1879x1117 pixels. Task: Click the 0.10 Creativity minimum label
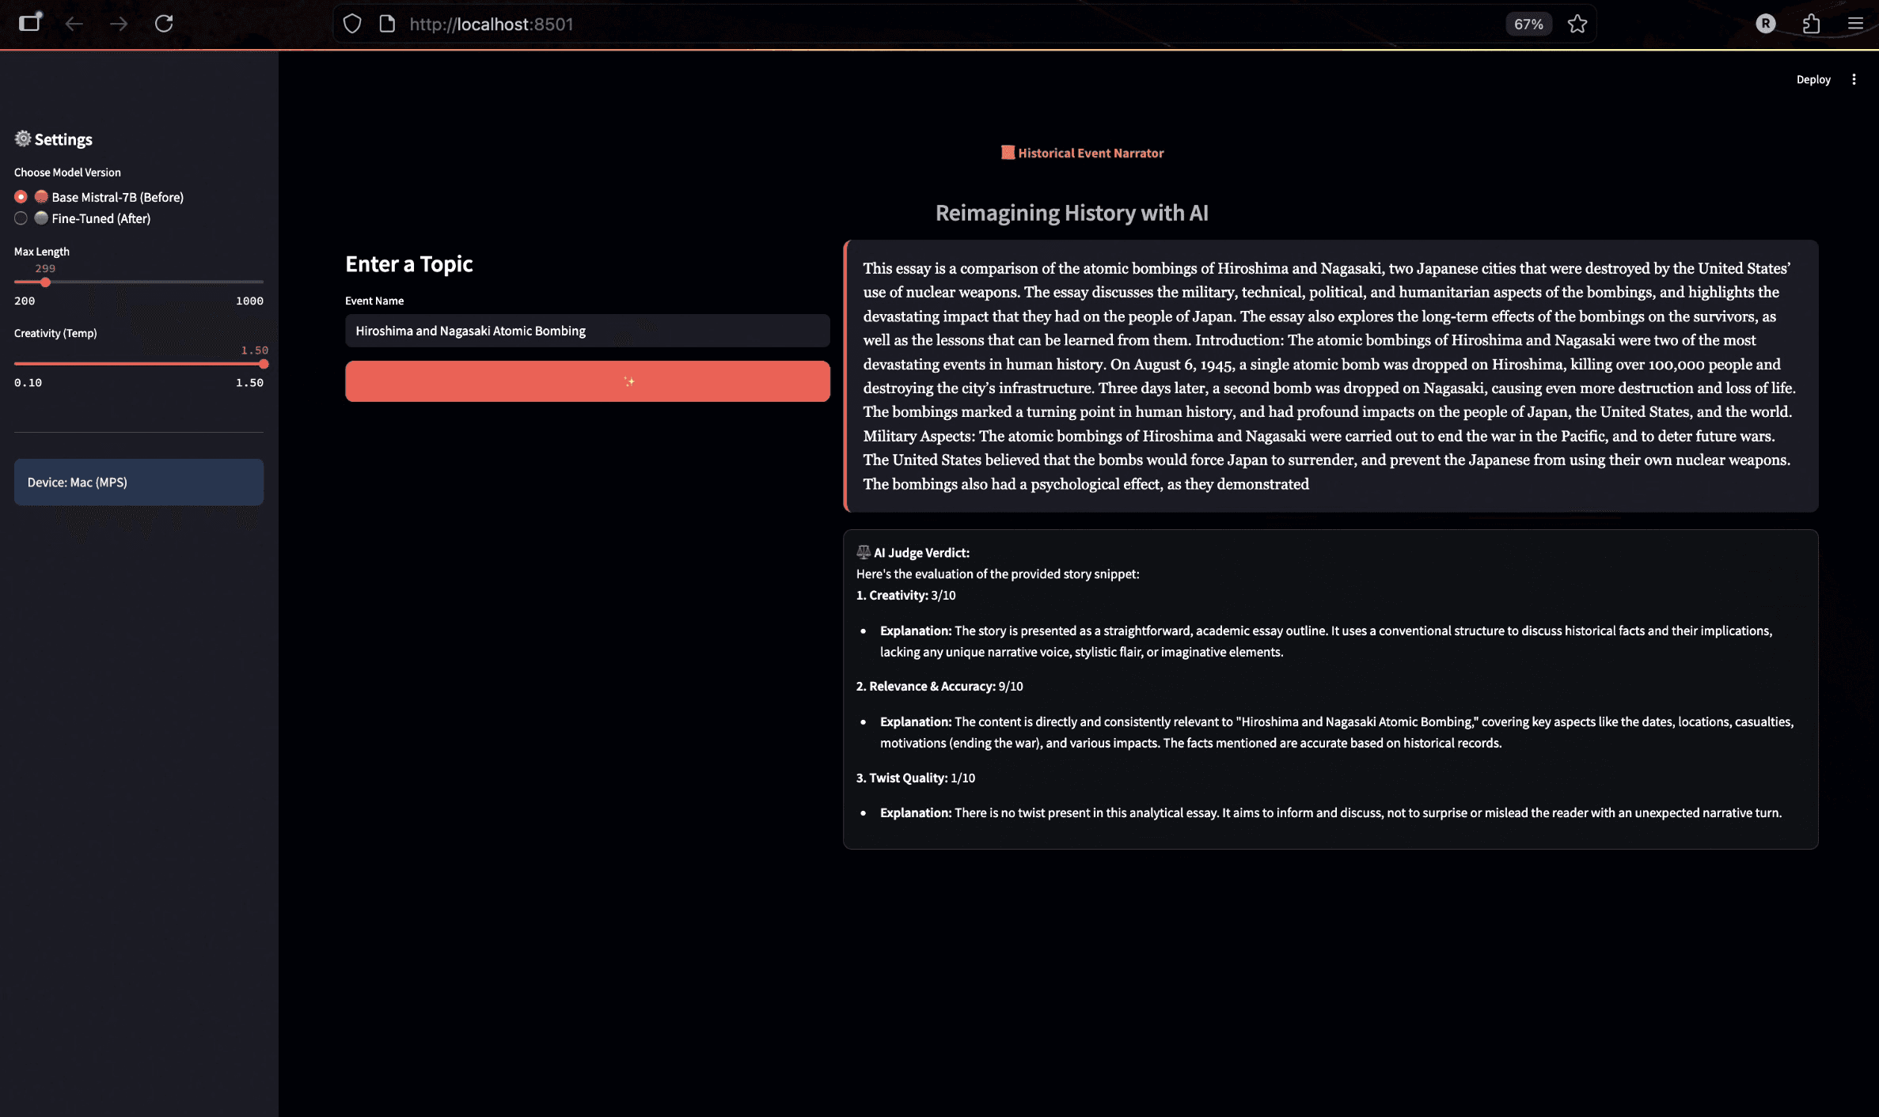tap(28, 382)
